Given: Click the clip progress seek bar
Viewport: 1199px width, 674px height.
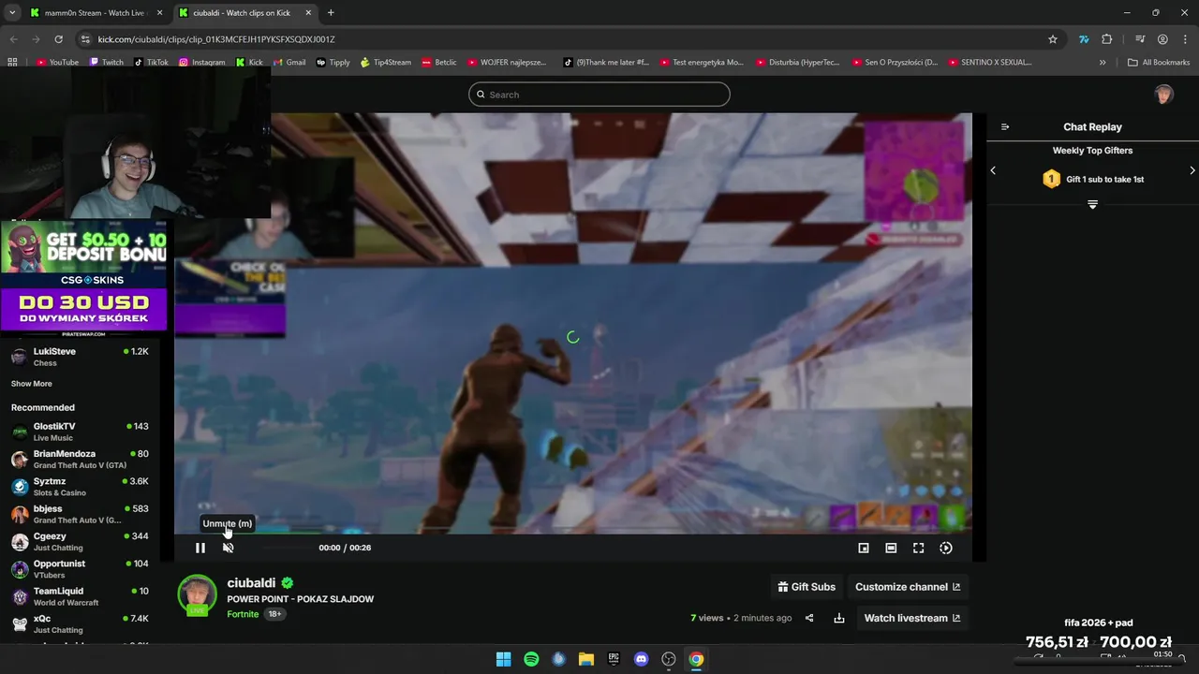Looking at the screenshot, I should tap(572, 535).
